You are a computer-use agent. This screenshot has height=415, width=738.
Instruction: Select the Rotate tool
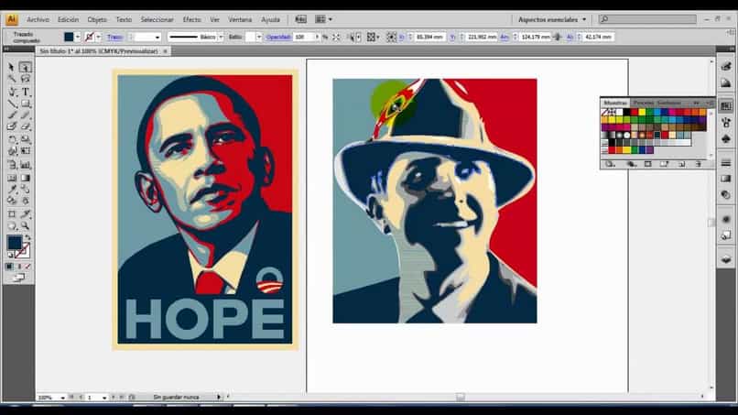[x=11, y=139]
